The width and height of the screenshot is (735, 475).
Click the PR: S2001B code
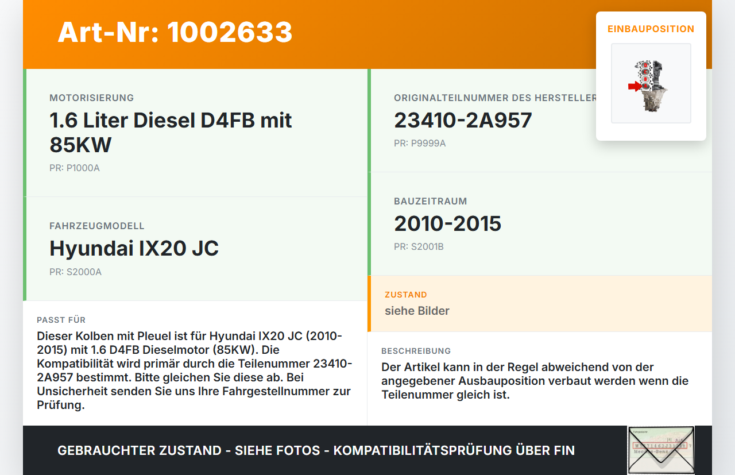[419, 246]
